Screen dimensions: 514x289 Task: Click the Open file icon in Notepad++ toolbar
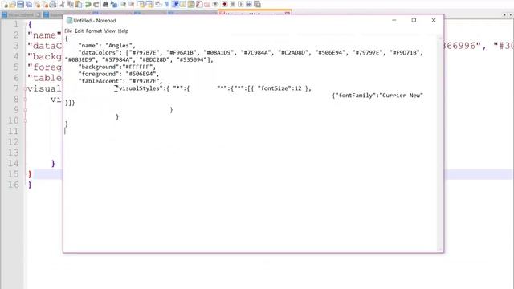pos(13,4)
